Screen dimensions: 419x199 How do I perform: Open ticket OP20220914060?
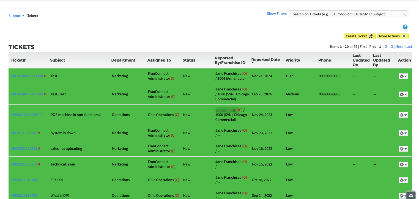point(24,195)
